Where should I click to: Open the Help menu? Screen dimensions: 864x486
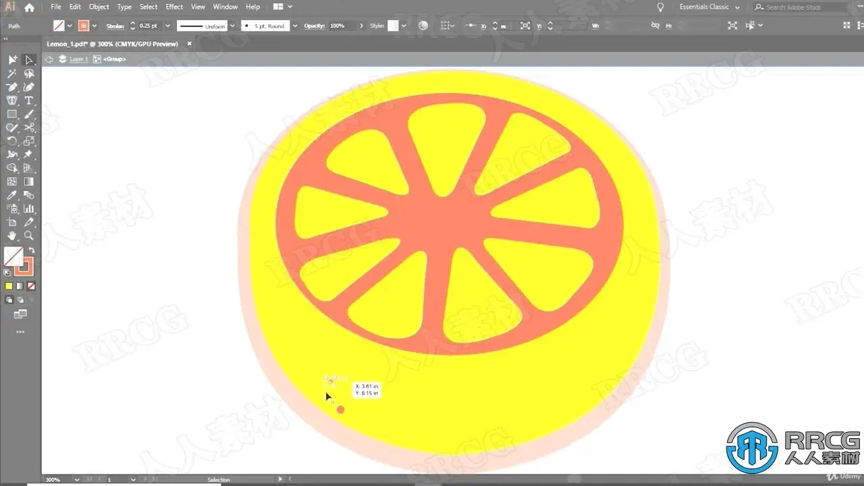pos(252,7)
